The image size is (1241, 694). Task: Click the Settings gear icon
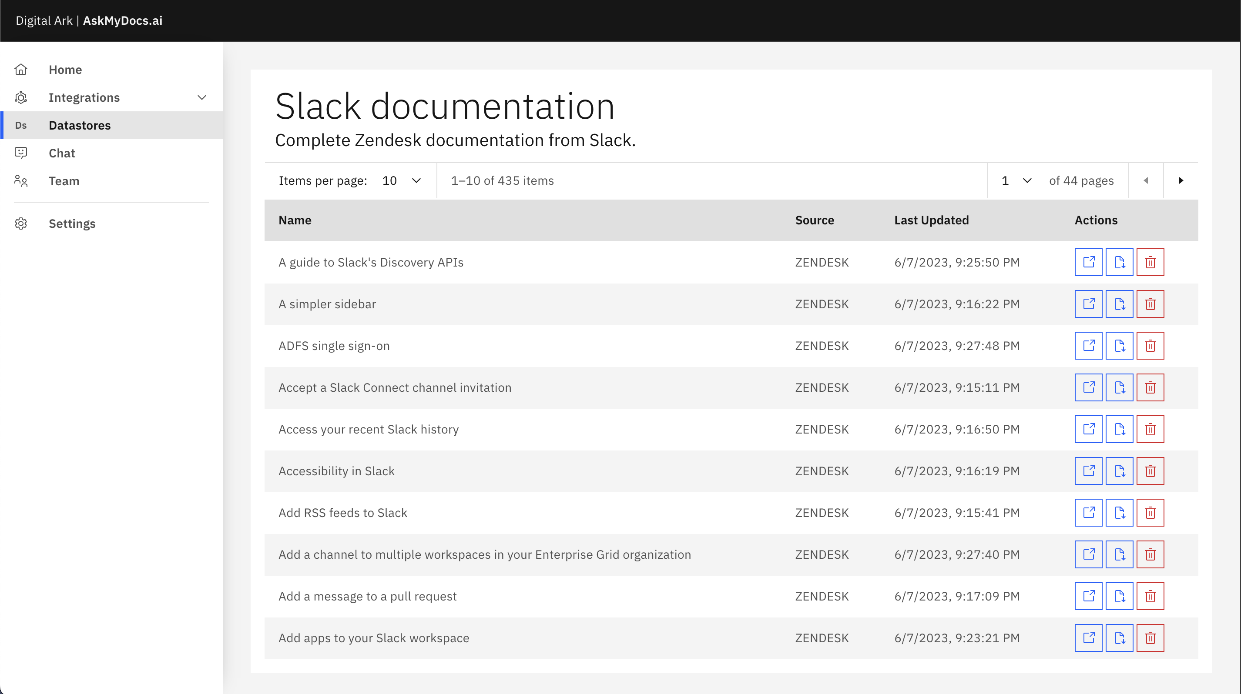21,224
